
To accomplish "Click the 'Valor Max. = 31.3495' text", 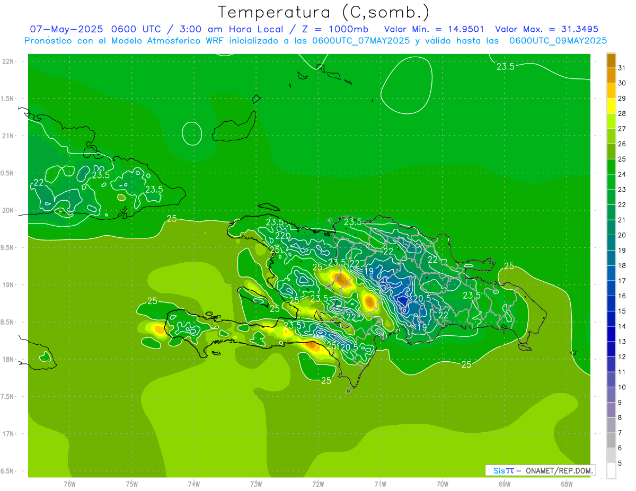I will pos(546,29).
